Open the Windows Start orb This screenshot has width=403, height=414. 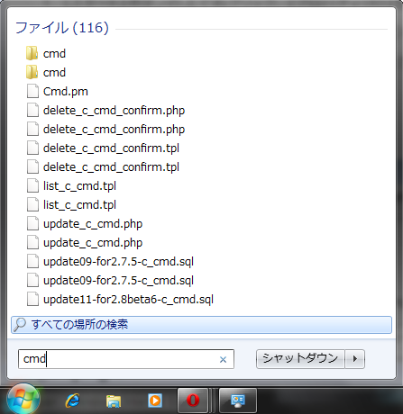(x=23, y=400)
